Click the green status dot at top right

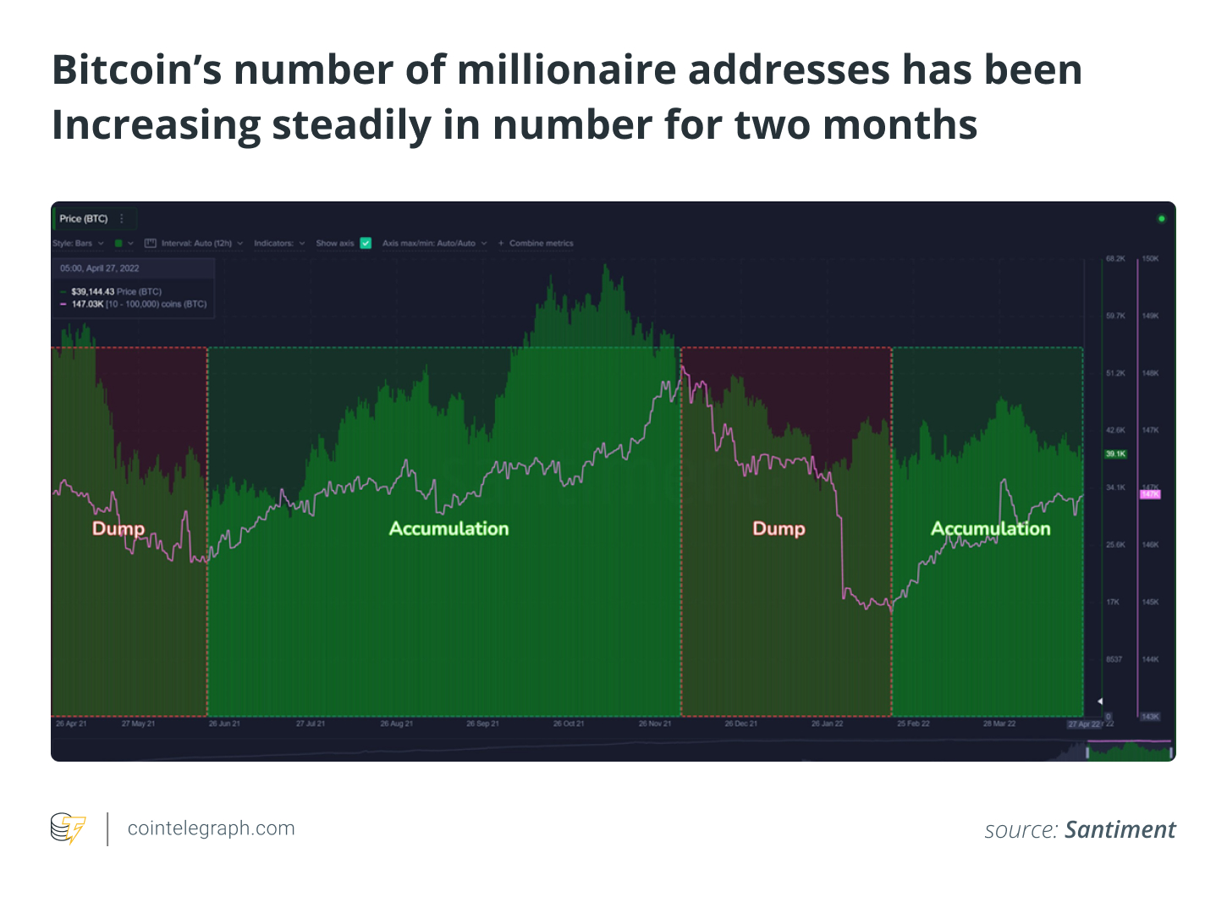point(1161,218)
